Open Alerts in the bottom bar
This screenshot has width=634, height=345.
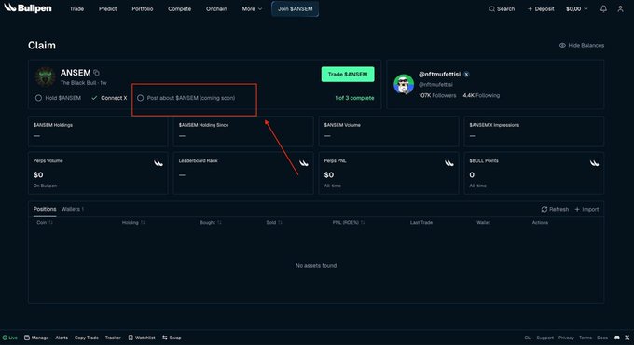coord(62,338)
